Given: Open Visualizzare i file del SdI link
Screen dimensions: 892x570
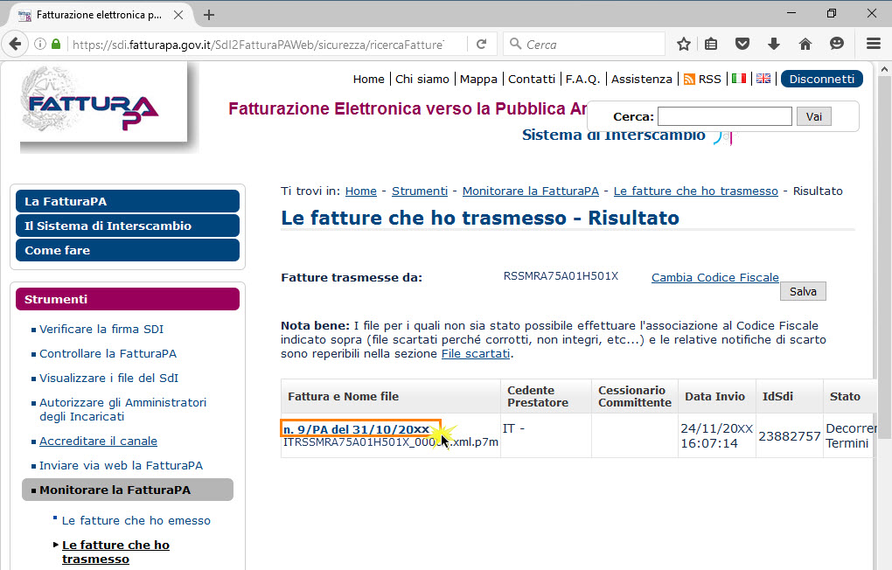Looking at the screenshot, I should 108,378.
